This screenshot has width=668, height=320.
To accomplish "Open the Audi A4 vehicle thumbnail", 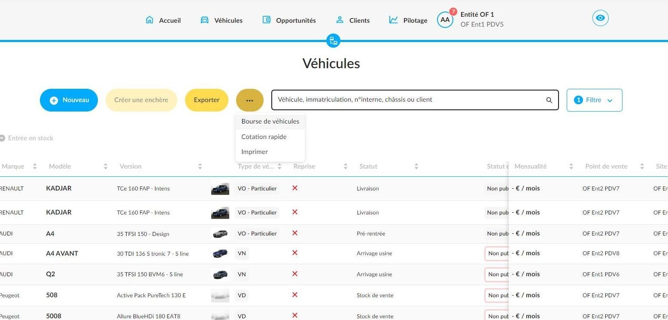I will click(220, 234).
